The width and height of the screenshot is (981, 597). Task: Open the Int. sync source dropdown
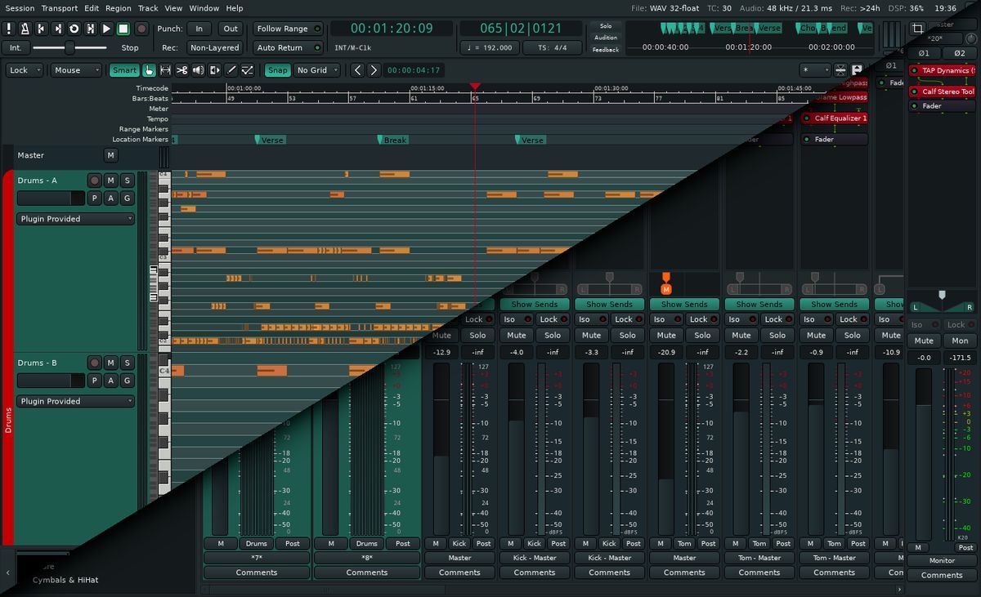click(16, 47)
